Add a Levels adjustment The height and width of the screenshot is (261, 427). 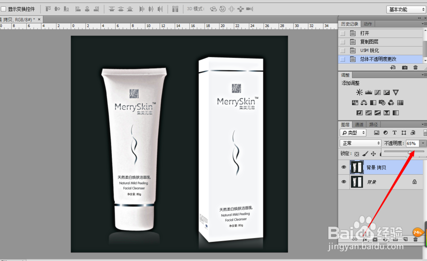(x=369, y=92)
